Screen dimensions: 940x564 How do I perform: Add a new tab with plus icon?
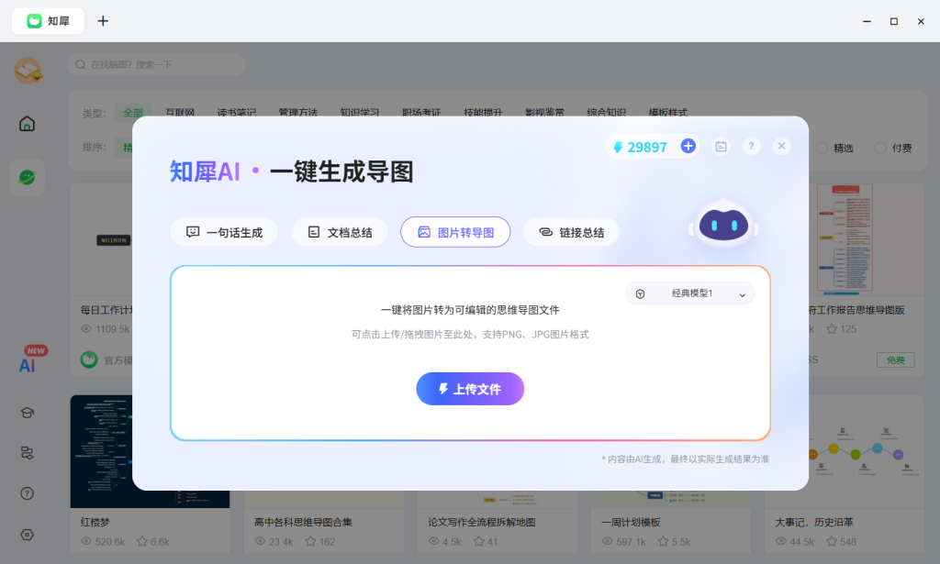[x=103, y=21]
